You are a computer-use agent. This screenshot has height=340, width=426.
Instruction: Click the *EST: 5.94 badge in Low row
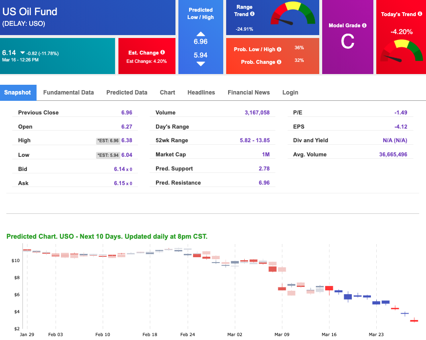coord(108,155)
